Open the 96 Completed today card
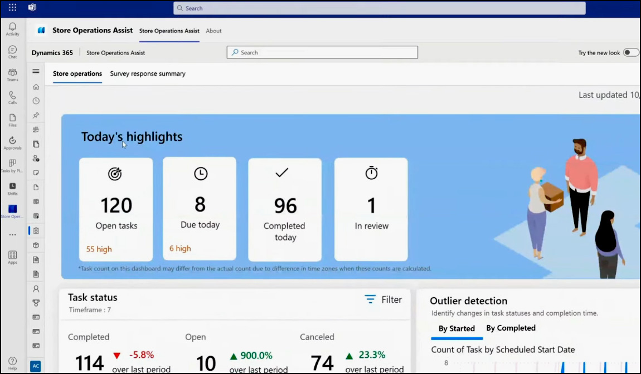The image size is (641, 374). point(285,209)
